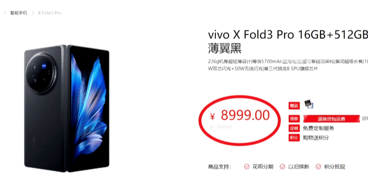This screenshot has height=185, width=368.
Task: Click the red 定制 tag
Action: pos(294,128)
